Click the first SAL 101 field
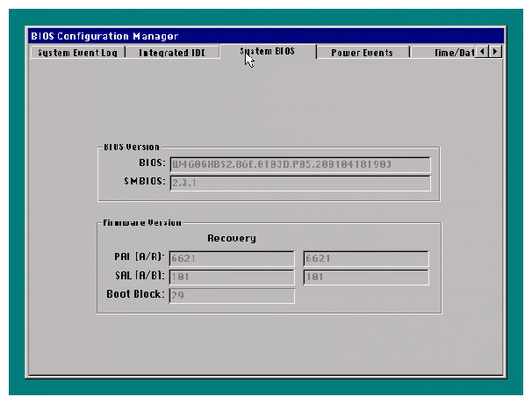The width and height of the screenshot is (532, 404). 232,277
